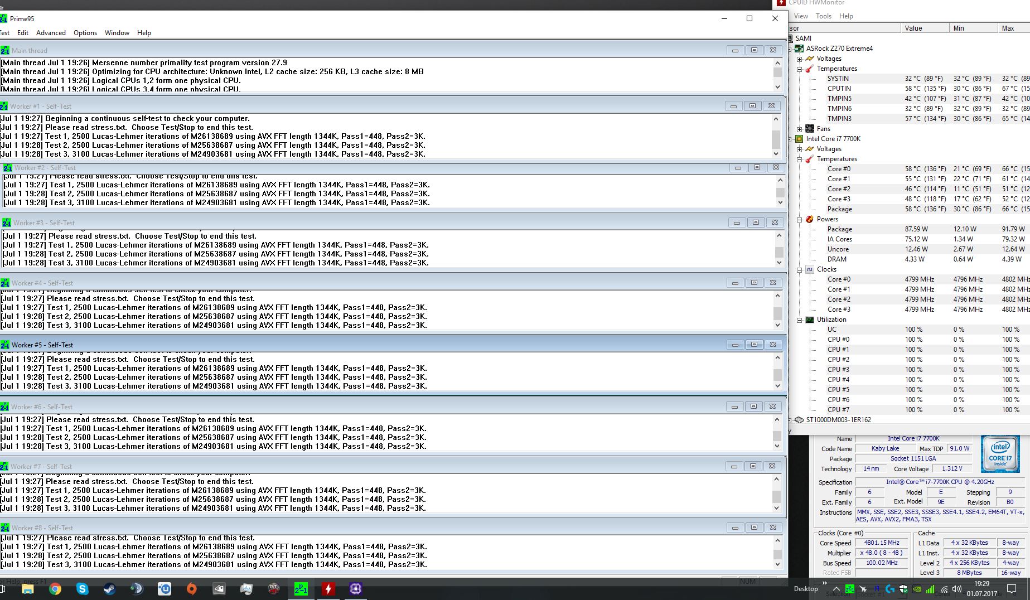Open Uplay from the taskbar
Image resolution: width=1030 pixels, height=600 pixels.
[x=164, y=589]
